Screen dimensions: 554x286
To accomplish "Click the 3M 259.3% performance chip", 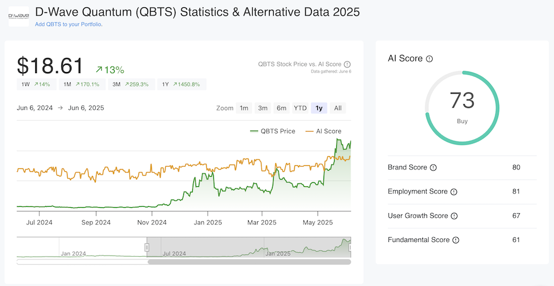I will [x=131, y=84].
